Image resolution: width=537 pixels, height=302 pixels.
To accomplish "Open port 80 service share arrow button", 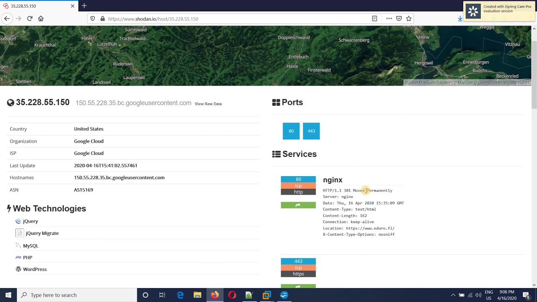I will 298,205.
